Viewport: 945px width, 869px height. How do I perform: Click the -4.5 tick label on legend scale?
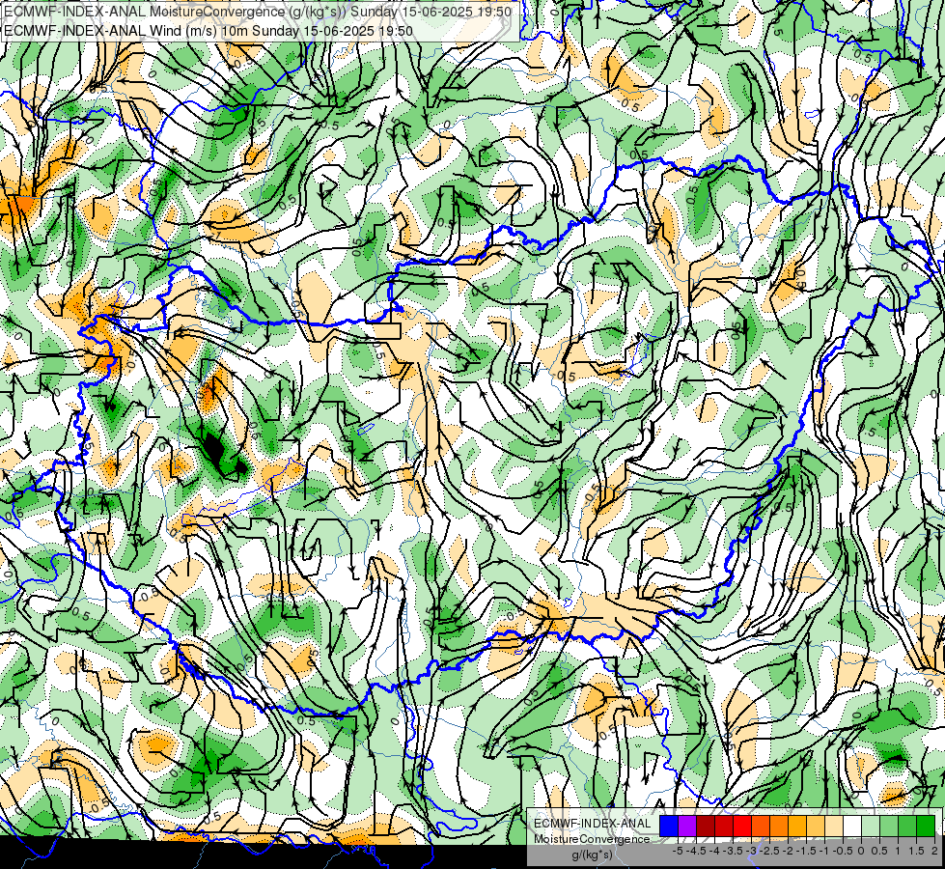click(x=697, y=851)
